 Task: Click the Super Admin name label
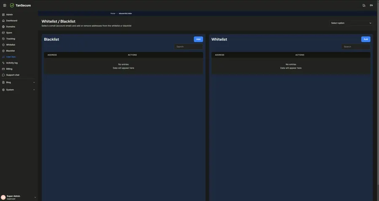point(13,196)
